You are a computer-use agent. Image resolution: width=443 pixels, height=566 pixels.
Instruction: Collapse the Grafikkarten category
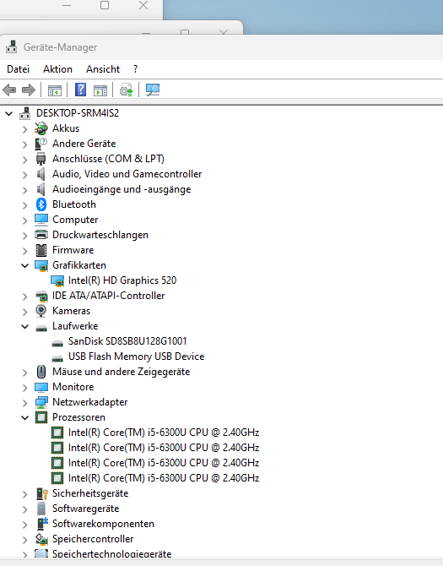[24, 265]
